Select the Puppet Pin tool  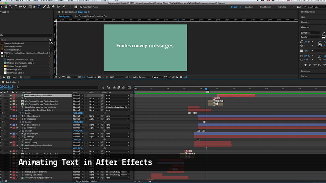pos(64,7)
